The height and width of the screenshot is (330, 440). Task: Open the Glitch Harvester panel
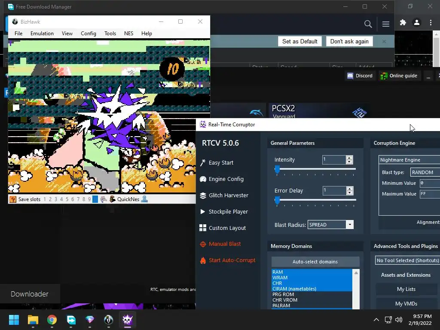(224, 196)
